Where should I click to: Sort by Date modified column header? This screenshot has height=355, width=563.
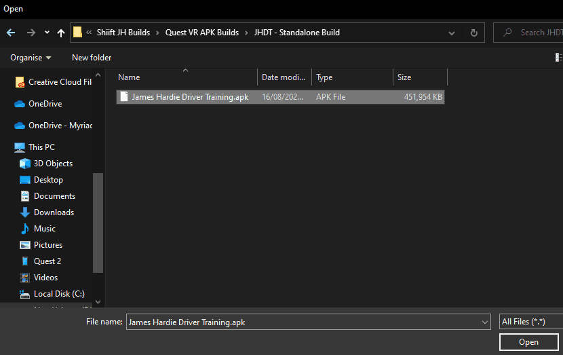284,77
